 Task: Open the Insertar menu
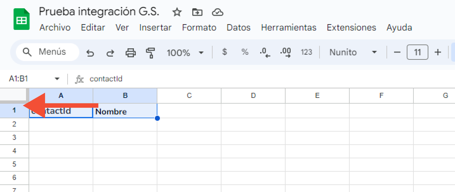coord(155,28)
